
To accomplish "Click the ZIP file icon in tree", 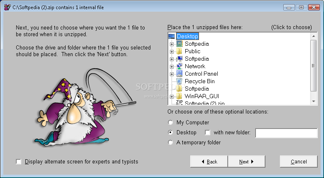I will coord(179,102).
